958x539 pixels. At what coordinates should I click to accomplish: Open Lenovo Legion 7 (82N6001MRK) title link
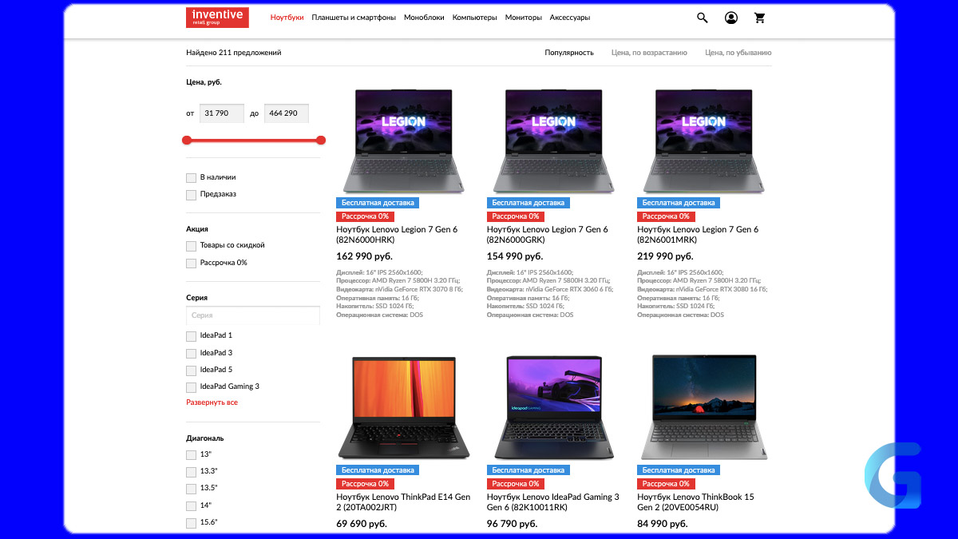pyautogui.click(x=698, y=235)
